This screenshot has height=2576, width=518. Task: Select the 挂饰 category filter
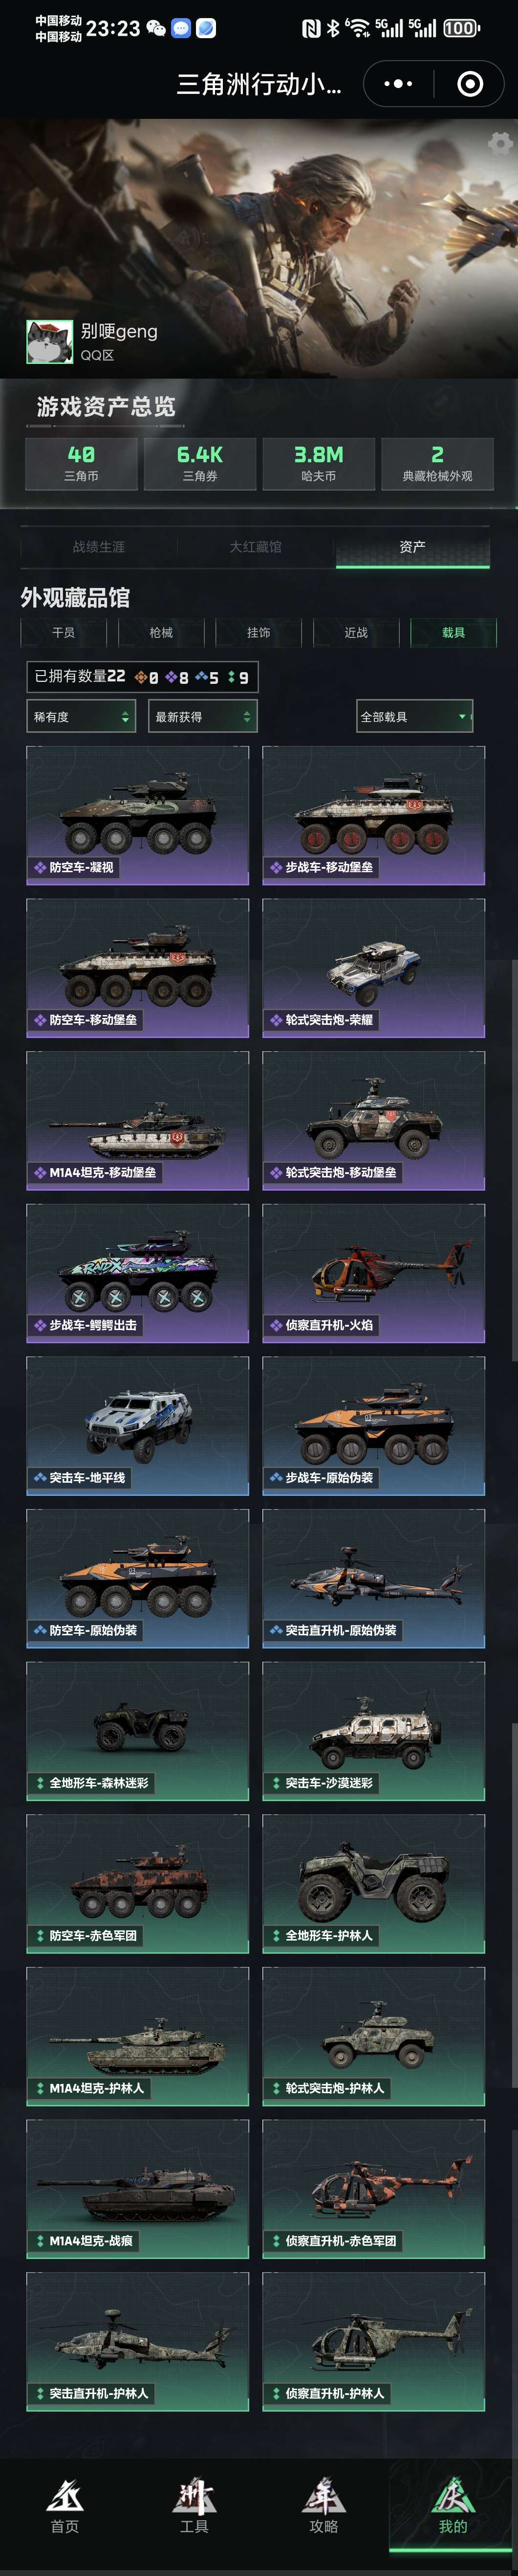259,632
